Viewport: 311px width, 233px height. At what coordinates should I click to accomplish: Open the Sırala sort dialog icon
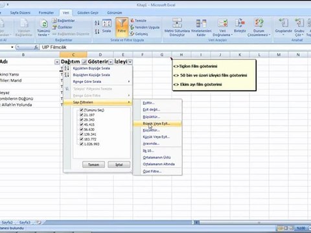pyautogui.click(x=107, y=23)
